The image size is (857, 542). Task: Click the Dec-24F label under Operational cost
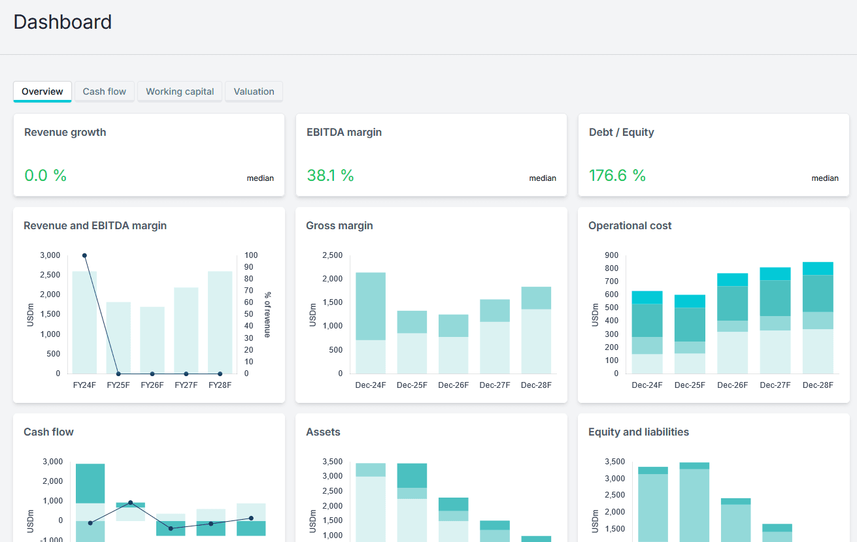point(647,385)
